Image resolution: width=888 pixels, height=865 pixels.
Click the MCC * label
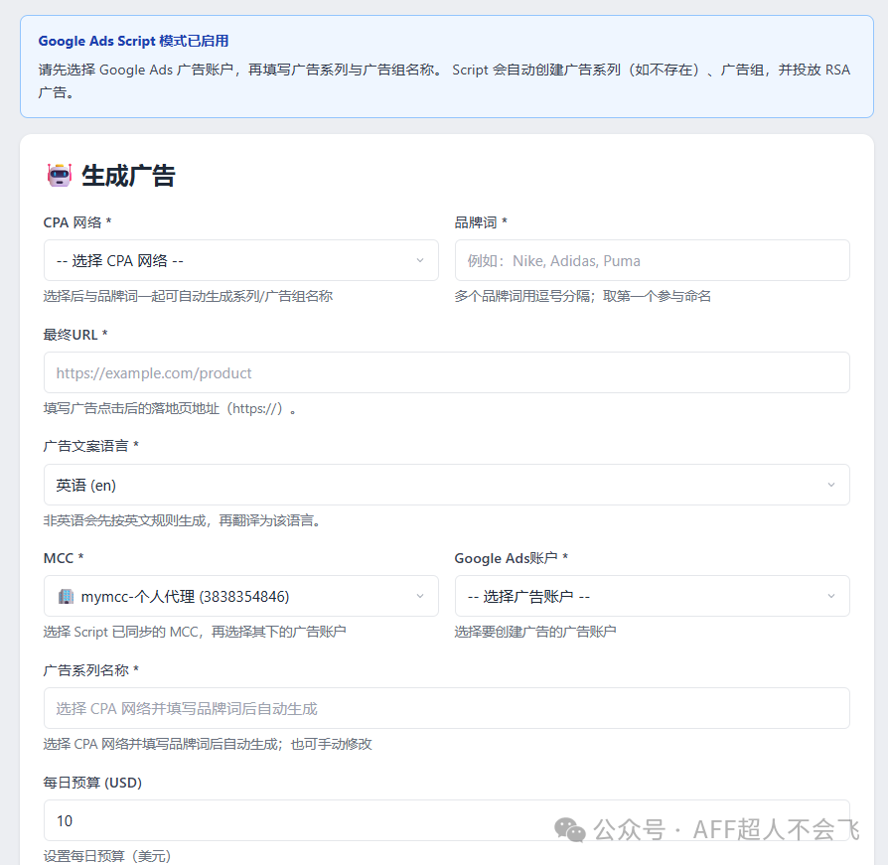[64, 558]
